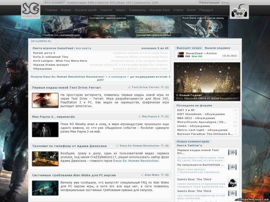Viewport: 270px width, 202px height.
Task: Click the 'NeverDead → Action' release entry
Action: tap(201, 53)
